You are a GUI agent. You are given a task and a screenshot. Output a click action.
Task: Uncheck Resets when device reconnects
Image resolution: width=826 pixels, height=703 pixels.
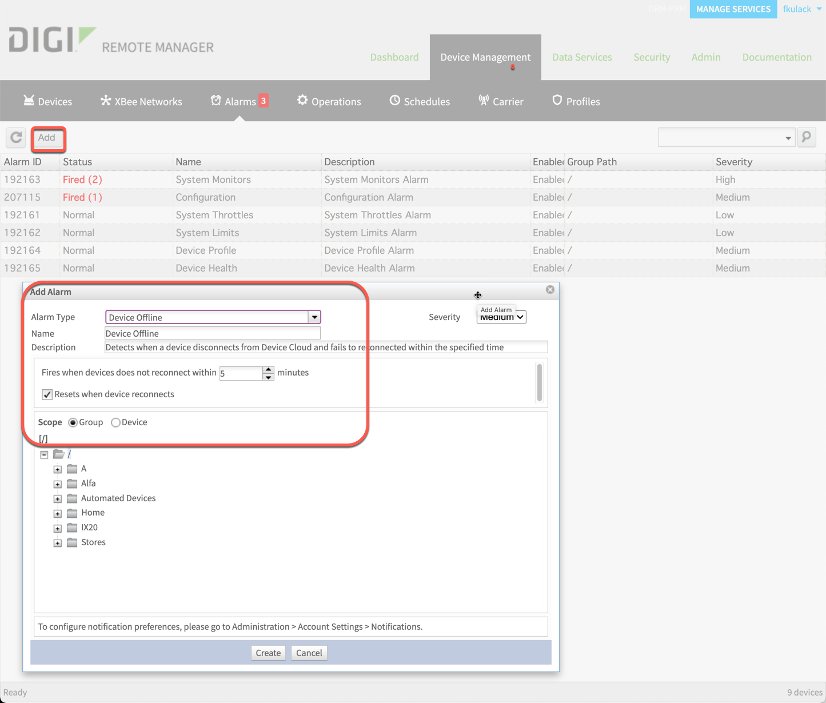coord(47,394)
